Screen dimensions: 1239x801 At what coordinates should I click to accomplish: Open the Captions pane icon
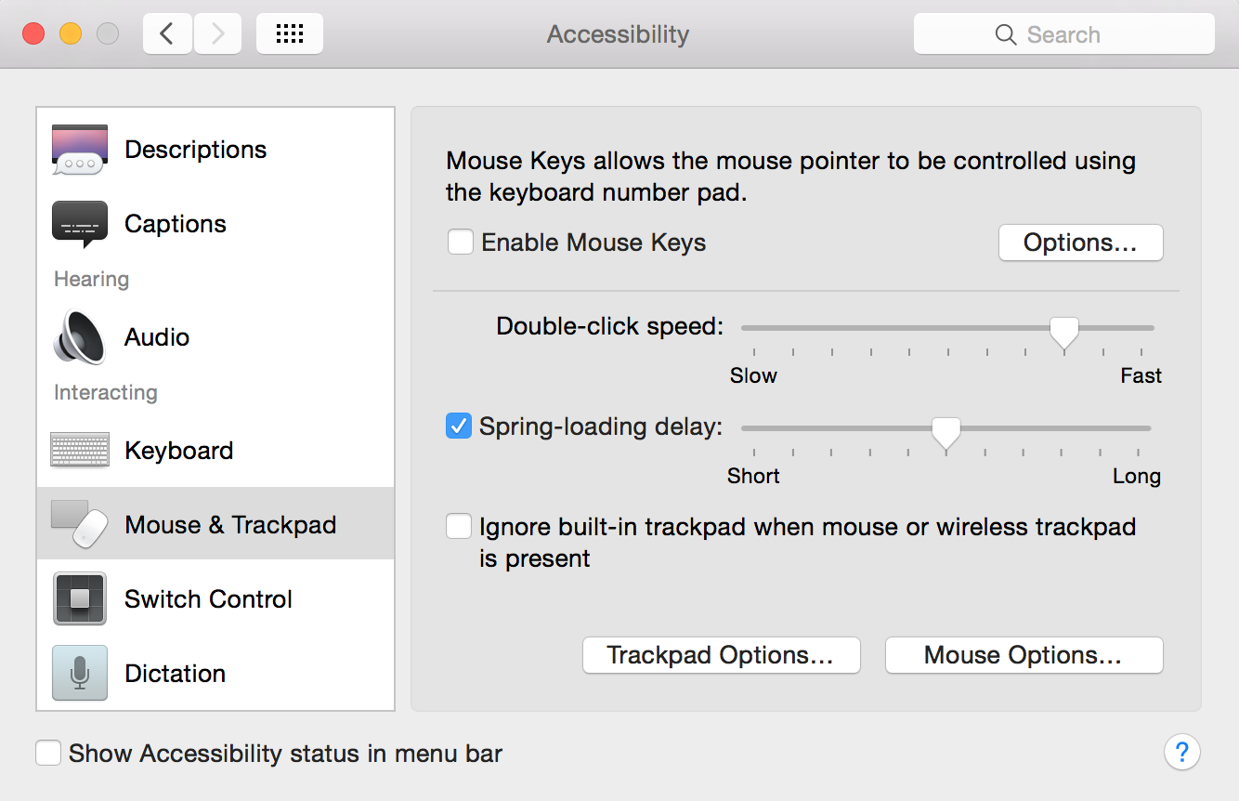[x=80, y=224]
